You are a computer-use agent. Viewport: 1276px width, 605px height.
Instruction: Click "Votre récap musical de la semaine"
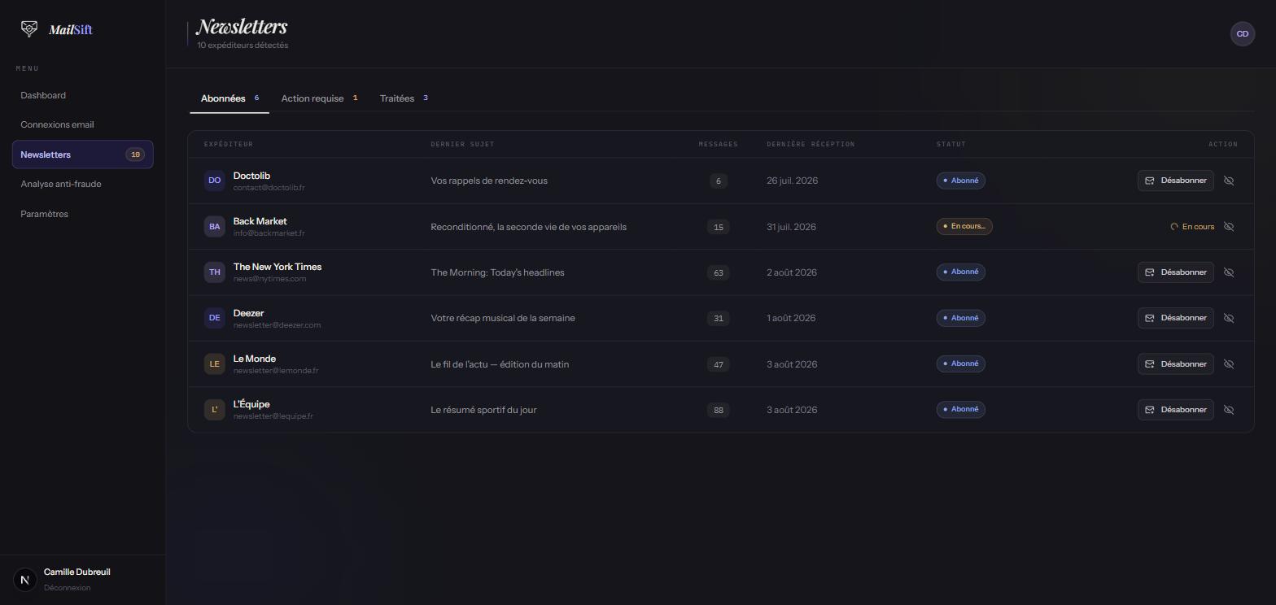[x=503, y=318]
